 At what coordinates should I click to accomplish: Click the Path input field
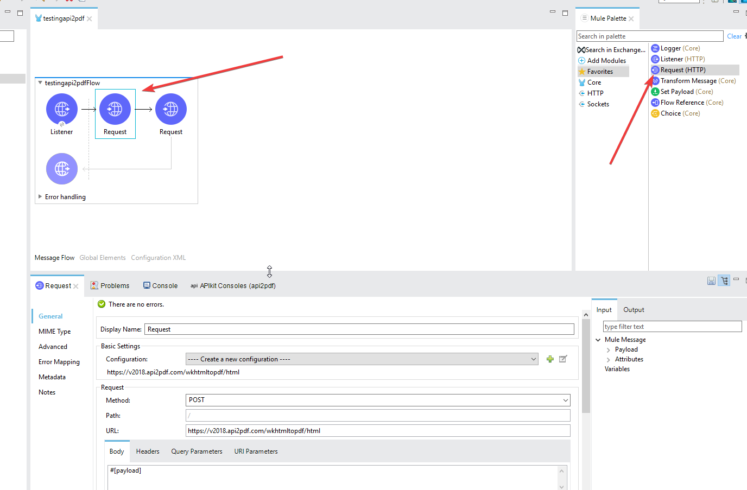click(x=378, y=416)
